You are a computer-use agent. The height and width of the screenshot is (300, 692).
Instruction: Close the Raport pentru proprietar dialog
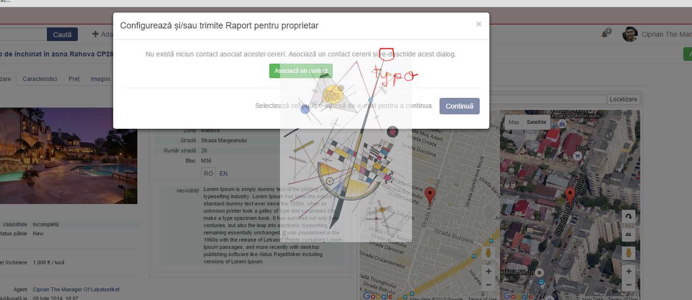(x=478, y=24)
